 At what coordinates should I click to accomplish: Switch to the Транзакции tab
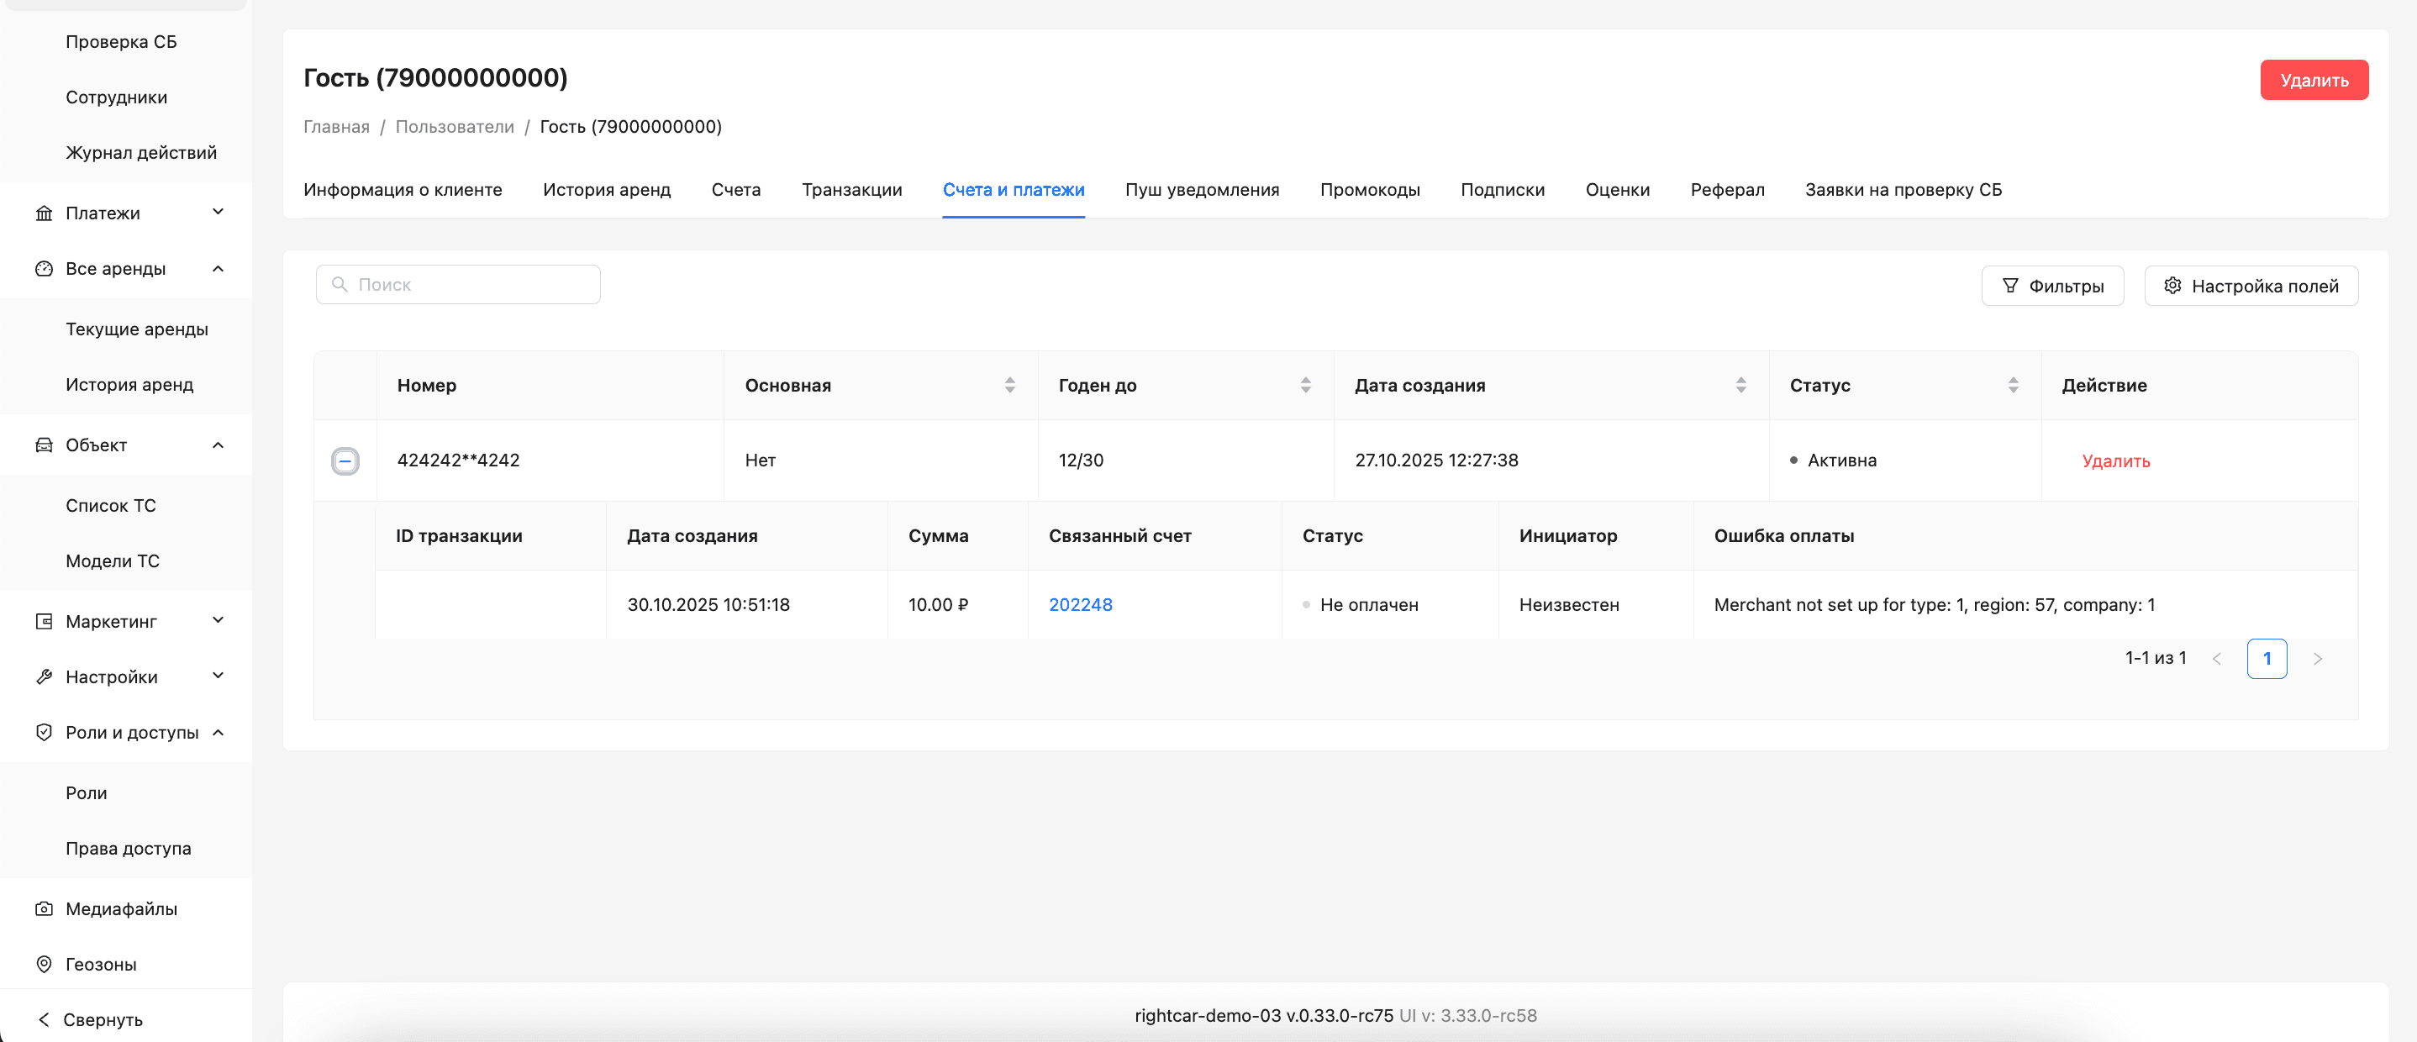[851, 189]
